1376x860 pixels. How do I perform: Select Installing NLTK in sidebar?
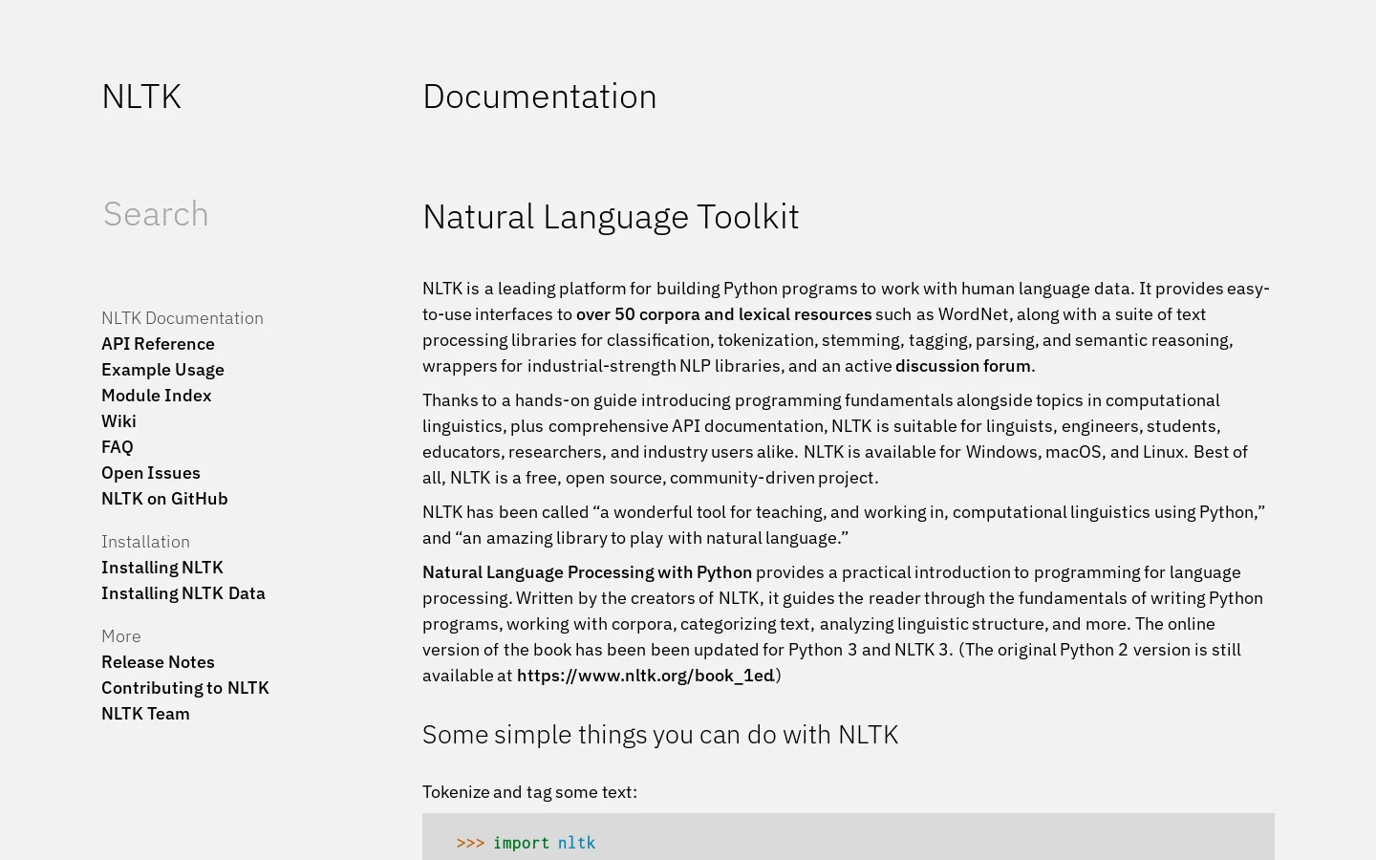click(162, 568)
